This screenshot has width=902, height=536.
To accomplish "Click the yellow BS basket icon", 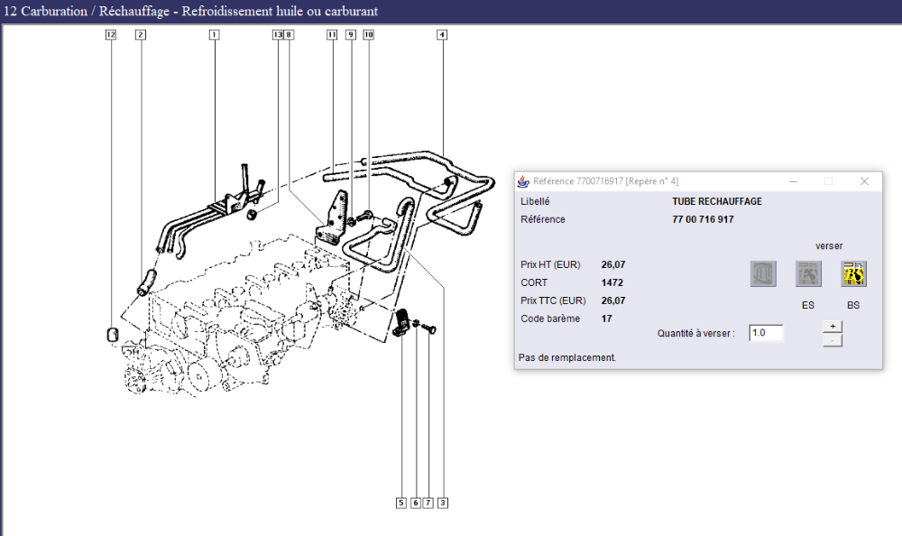I will [x=853, y=274].
